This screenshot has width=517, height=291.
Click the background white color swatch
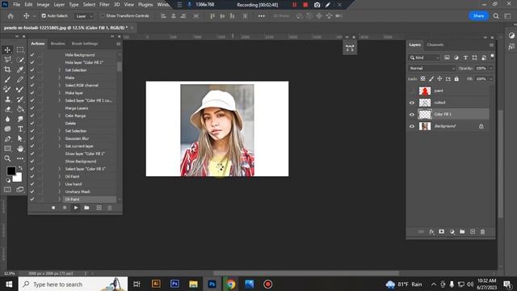[x=18, y=178]
